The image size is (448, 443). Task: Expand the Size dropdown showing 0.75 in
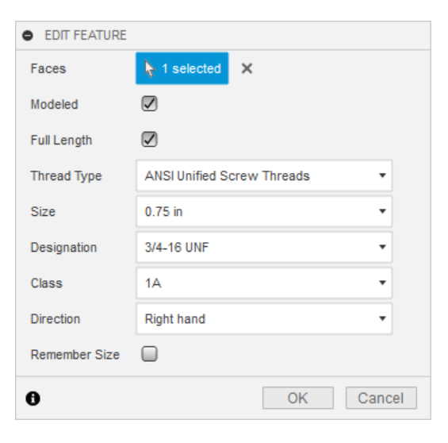[264, 211]
